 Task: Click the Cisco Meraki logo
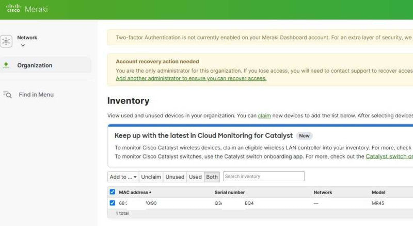click(27, 9)
